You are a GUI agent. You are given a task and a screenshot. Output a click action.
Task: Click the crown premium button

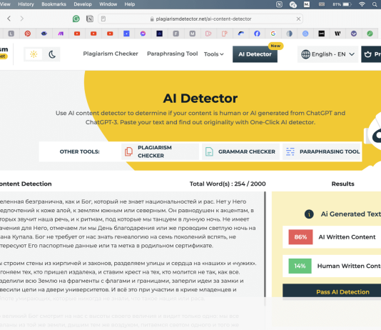pyautogui.click(x=371, y=54)
